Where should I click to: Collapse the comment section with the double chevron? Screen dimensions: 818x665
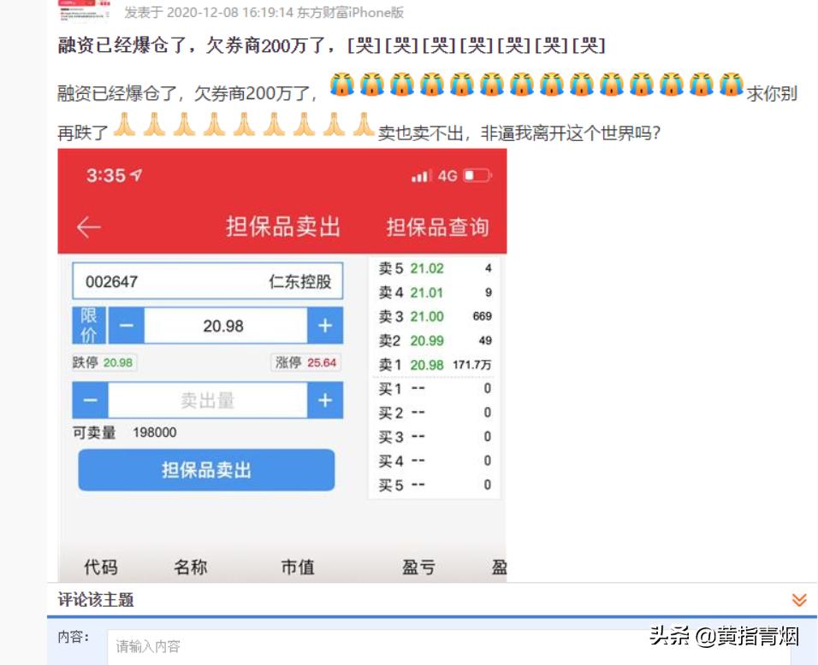[797, 599]
